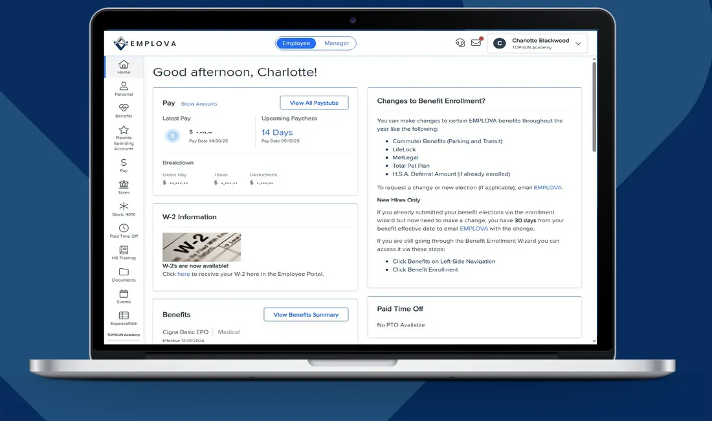Click the 'here' link for W-2
The image size is (712, 421).
point(183,274)
